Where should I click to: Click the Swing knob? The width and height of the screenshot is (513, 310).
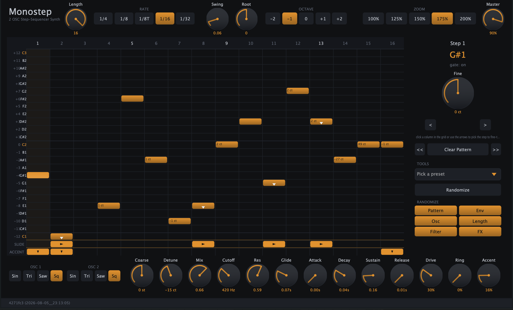pyautogui.click(x=217, y=19)
